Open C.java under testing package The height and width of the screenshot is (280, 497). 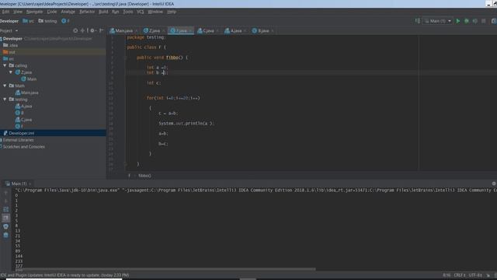point(23,120)
